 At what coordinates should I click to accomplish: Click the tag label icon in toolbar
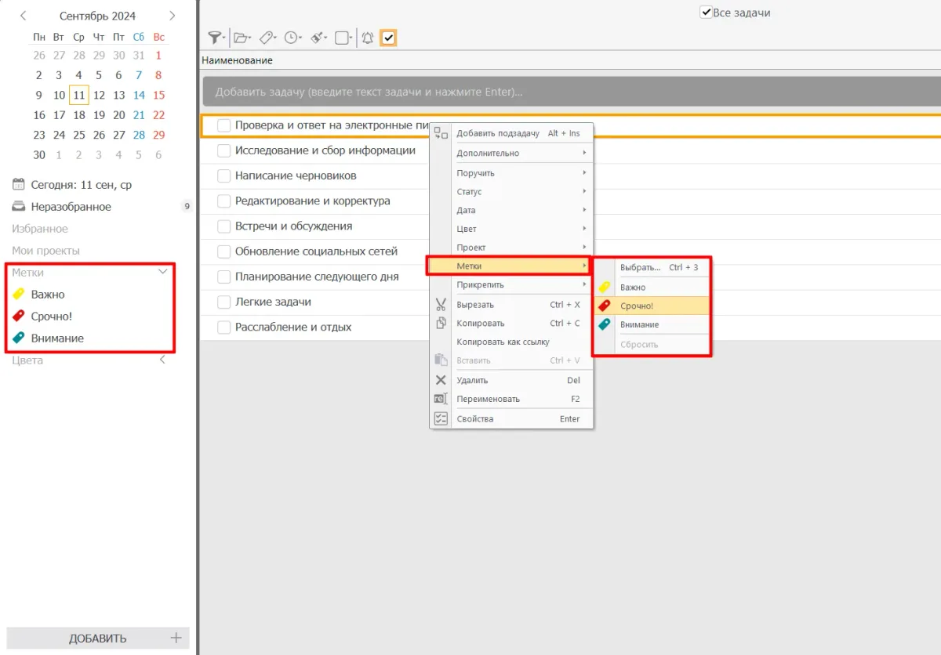coord(266,38)
